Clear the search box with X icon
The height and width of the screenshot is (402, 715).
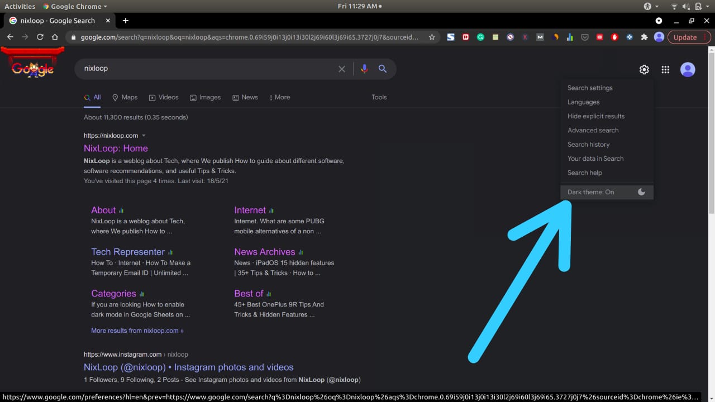[342, 69]
